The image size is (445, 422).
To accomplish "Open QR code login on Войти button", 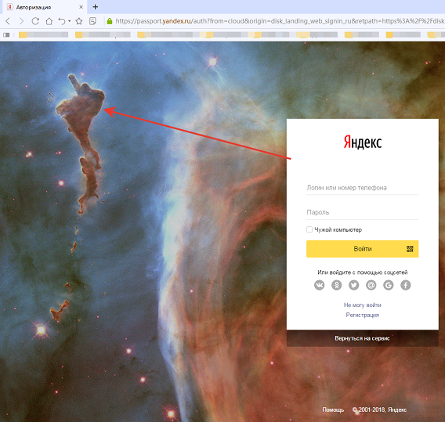I will click(410, 249).
